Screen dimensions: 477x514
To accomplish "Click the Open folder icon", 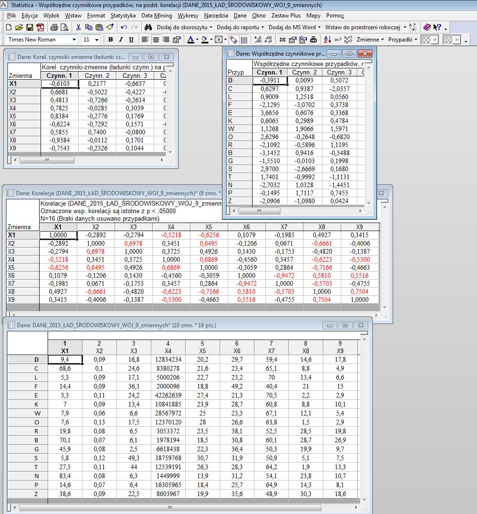I will coord(19,27).
